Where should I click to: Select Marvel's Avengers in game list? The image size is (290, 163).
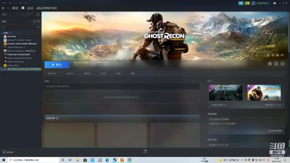(x=21, y=51)
